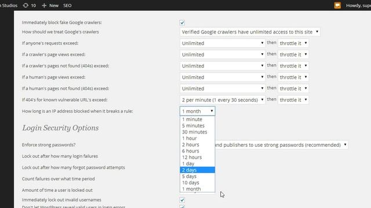Select 5 minutes in block duration list
Image resolution: width=371 pixels, height=208 pixels.
[197, 126]
